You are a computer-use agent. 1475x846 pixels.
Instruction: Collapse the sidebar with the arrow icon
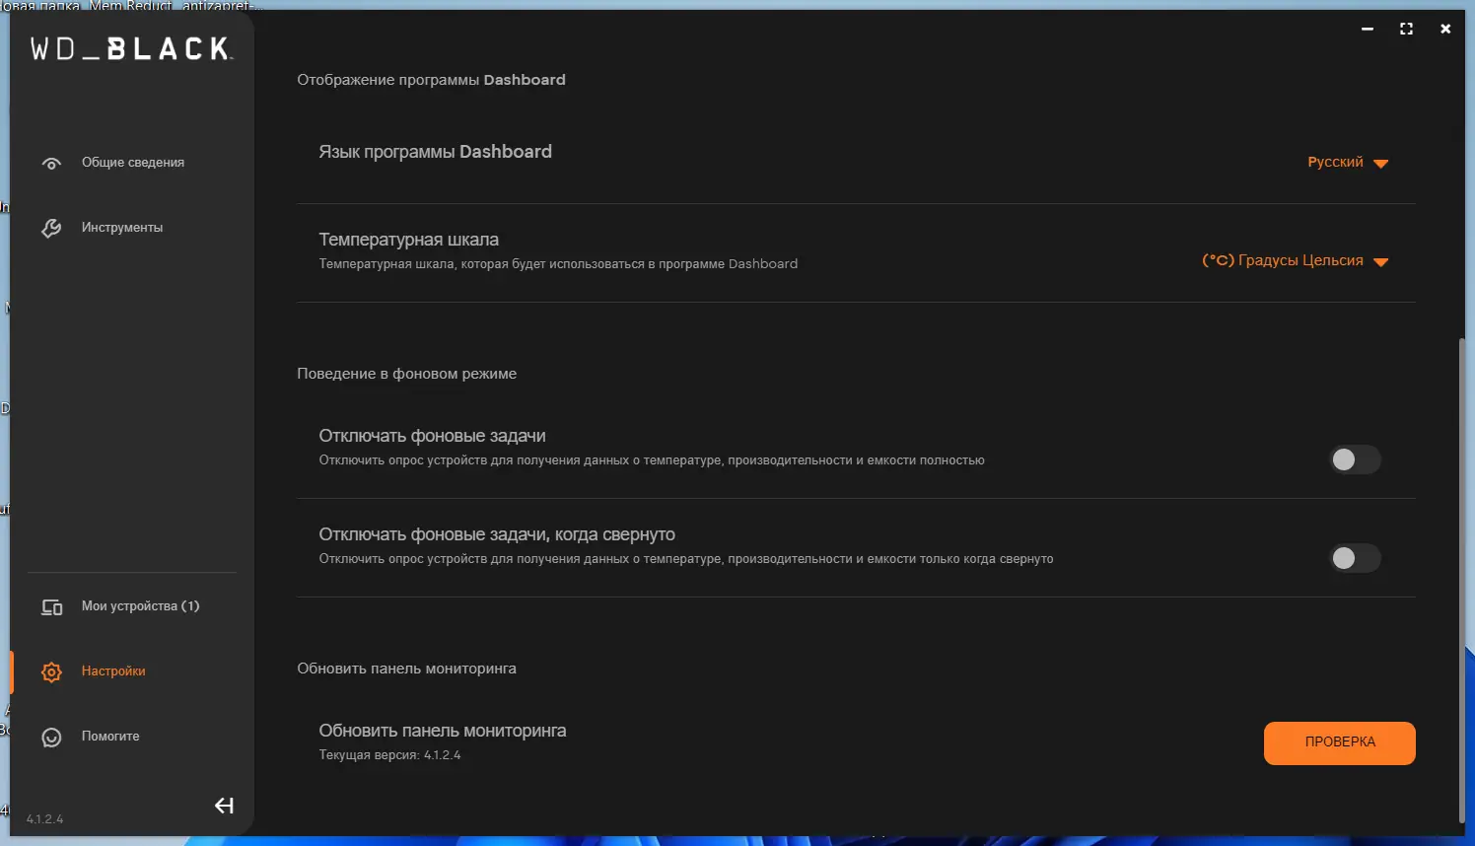(x=224, y=806)
